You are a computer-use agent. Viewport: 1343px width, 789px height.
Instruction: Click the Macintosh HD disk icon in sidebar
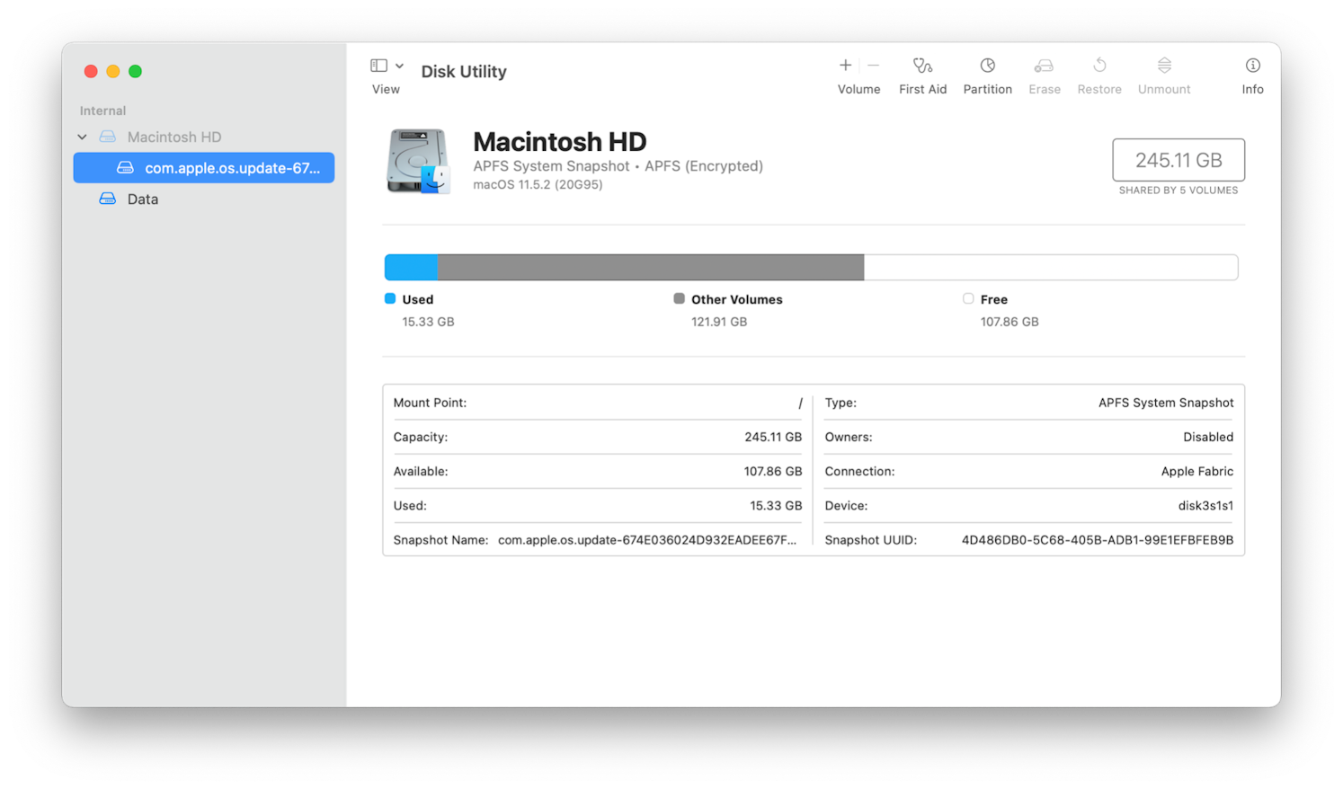click(x=108, y=137)
